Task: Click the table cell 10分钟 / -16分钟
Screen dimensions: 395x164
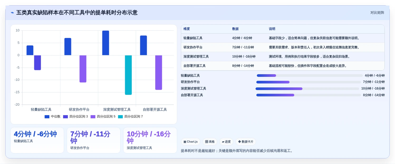Action: click(x=244, y=57)
